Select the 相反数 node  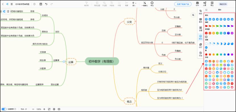tap(144, 90)
